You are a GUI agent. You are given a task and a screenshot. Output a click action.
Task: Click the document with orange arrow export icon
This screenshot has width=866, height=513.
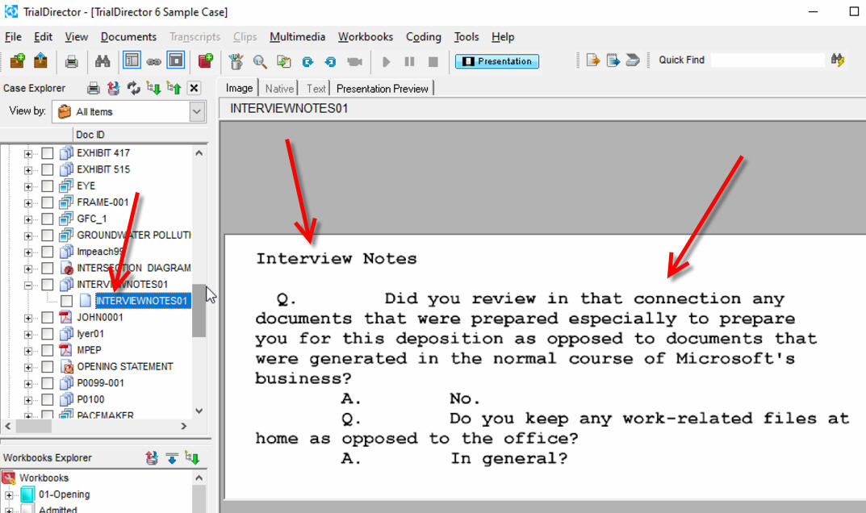(592, 60)
